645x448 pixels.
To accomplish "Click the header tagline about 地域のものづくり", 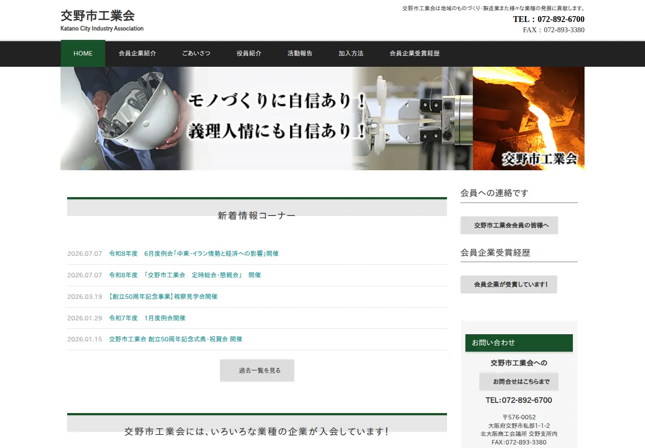I will [x=494, y=8].
